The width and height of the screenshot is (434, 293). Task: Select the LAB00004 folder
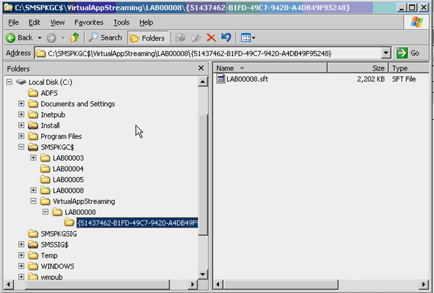tap(68, 169)
